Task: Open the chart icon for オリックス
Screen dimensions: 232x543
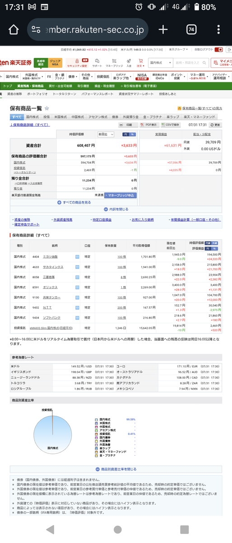Action: (x=77, y=287)
